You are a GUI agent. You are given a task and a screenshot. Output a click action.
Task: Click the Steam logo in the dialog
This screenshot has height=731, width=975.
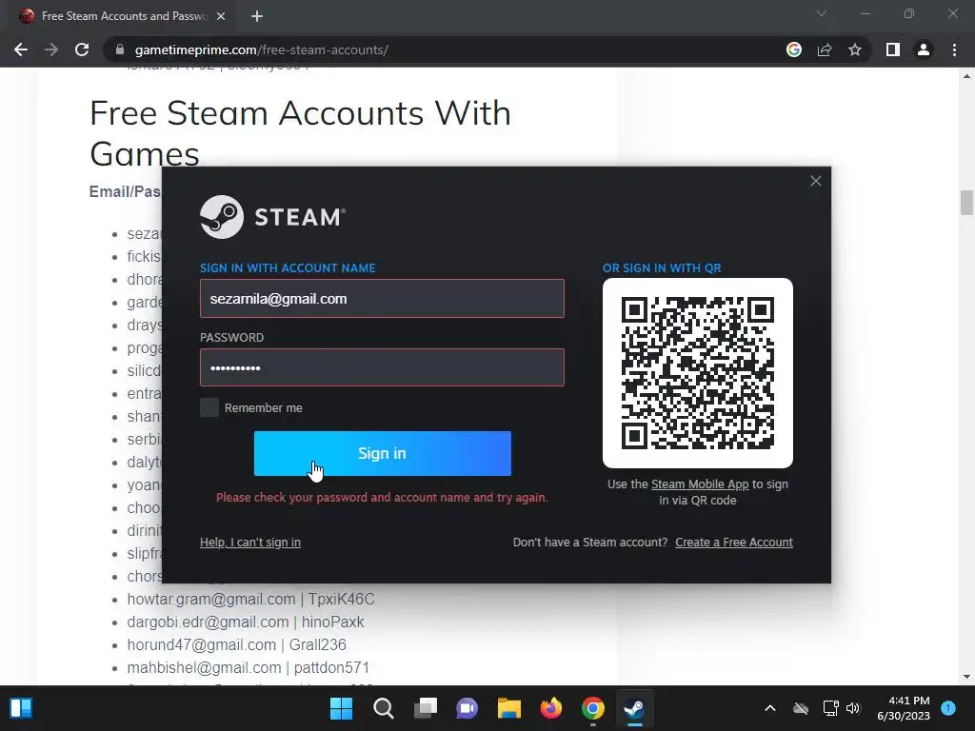[x=272, y=217]
